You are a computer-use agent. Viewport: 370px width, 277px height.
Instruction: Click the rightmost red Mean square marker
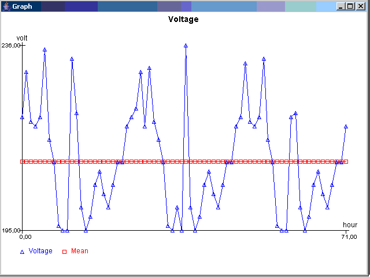346,161
